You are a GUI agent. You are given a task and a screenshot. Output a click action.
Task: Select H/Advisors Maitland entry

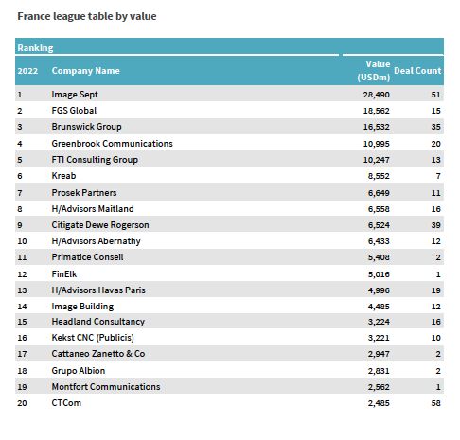(93, 209)
